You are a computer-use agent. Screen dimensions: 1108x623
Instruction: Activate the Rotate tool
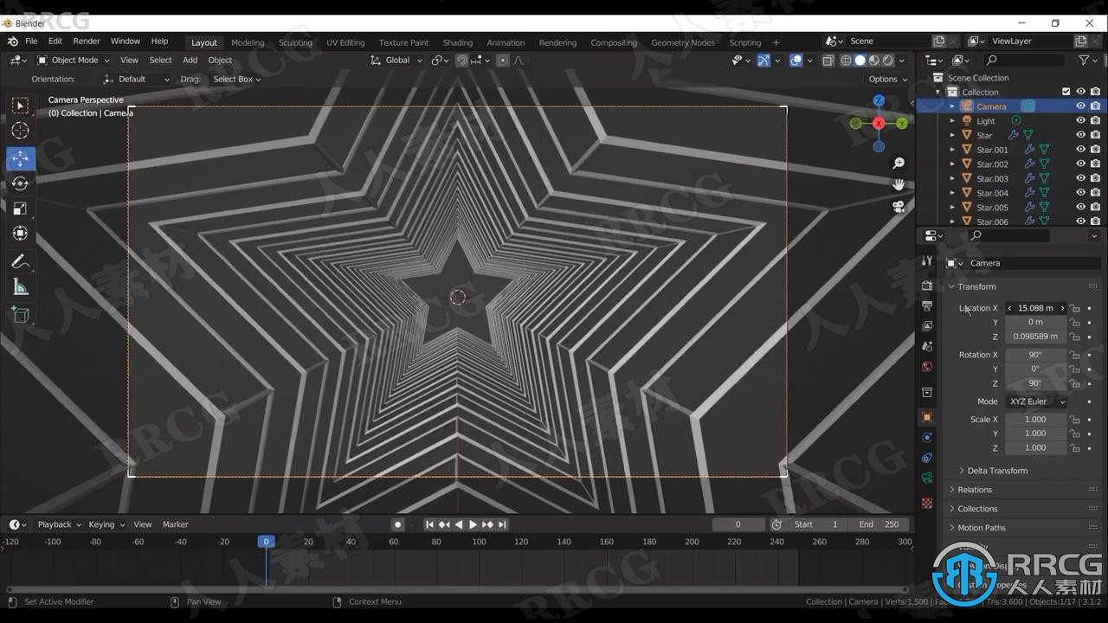pyautogui.click(x=20, y=183)
